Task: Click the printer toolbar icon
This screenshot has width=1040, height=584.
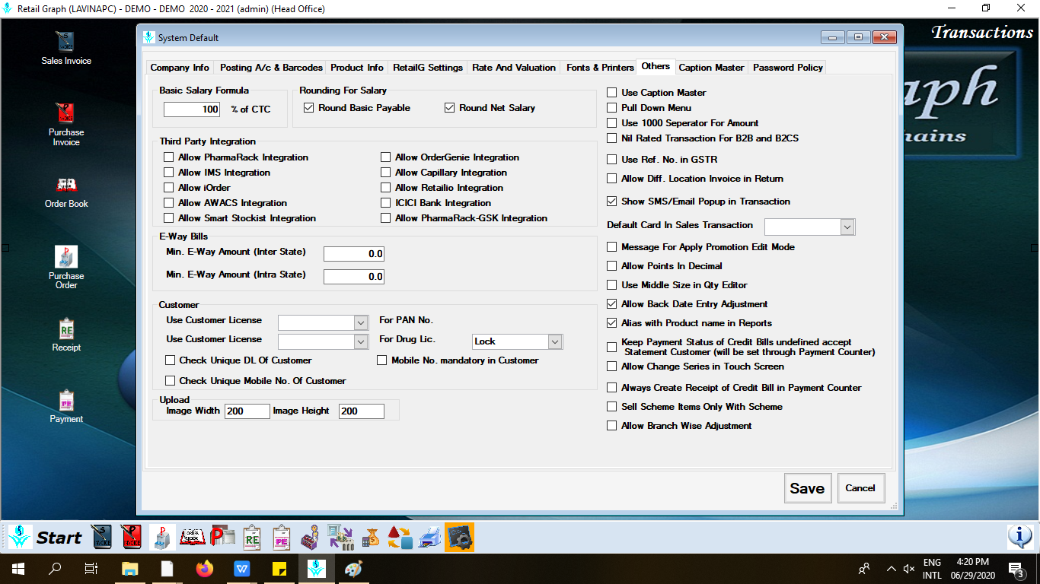Action: pyautogui.click(x=430, y=538)
